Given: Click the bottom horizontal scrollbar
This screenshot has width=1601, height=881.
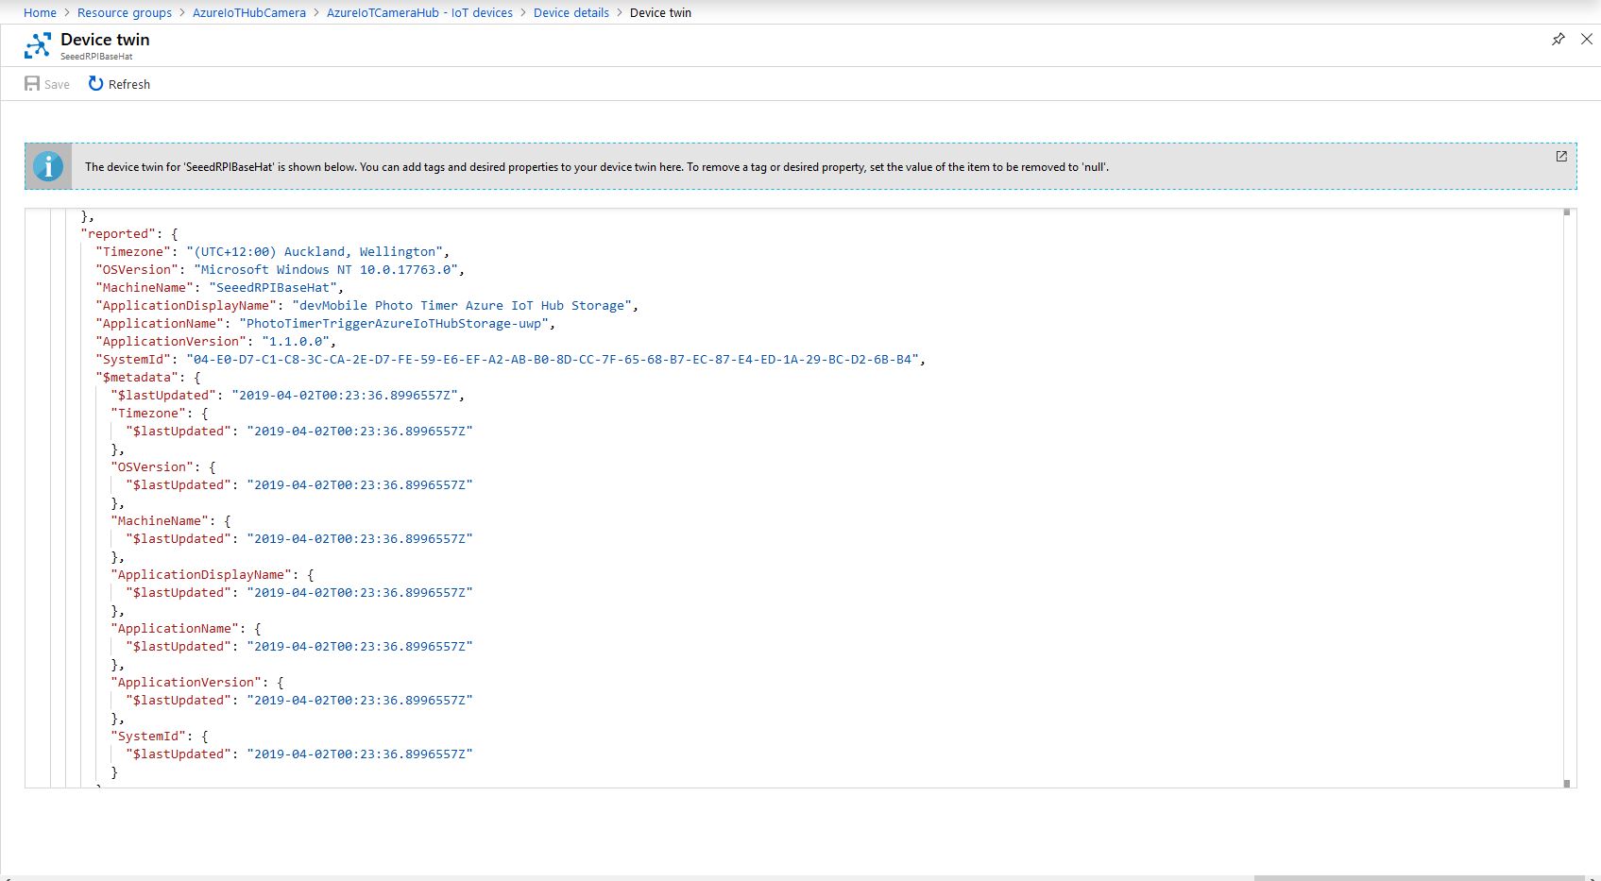Looking at the screenshot, I should [1417, 877].
